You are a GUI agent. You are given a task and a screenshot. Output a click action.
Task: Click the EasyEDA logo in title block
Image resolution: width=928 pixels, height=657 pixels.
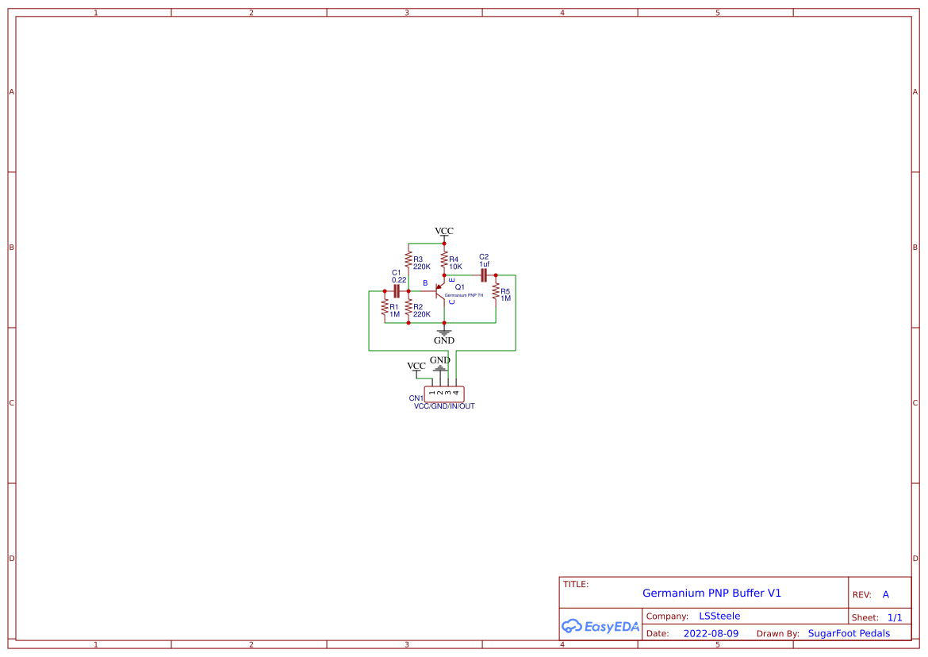pos(601,626)
